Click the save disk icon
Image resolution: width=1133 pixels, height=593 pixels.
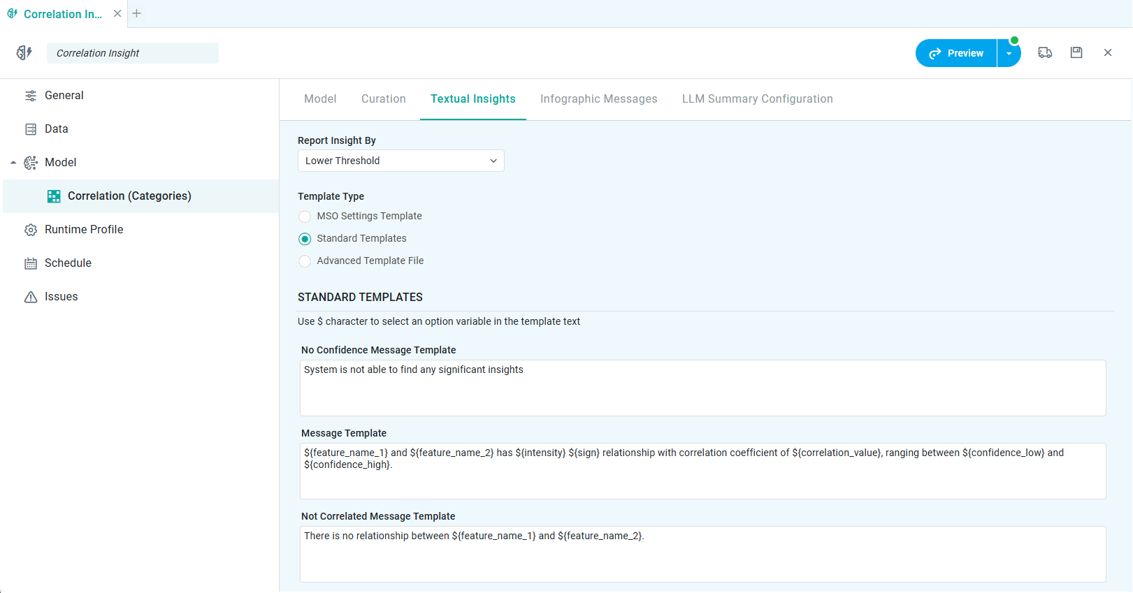tap(1076, 52)
